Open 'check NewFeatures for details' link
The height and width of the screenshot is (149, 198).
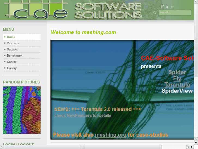pos(83,115)
